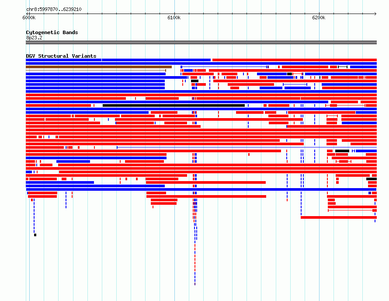389x301 pixels.
Task: Select the black bar at far right edge
Action: pos(372,179)
